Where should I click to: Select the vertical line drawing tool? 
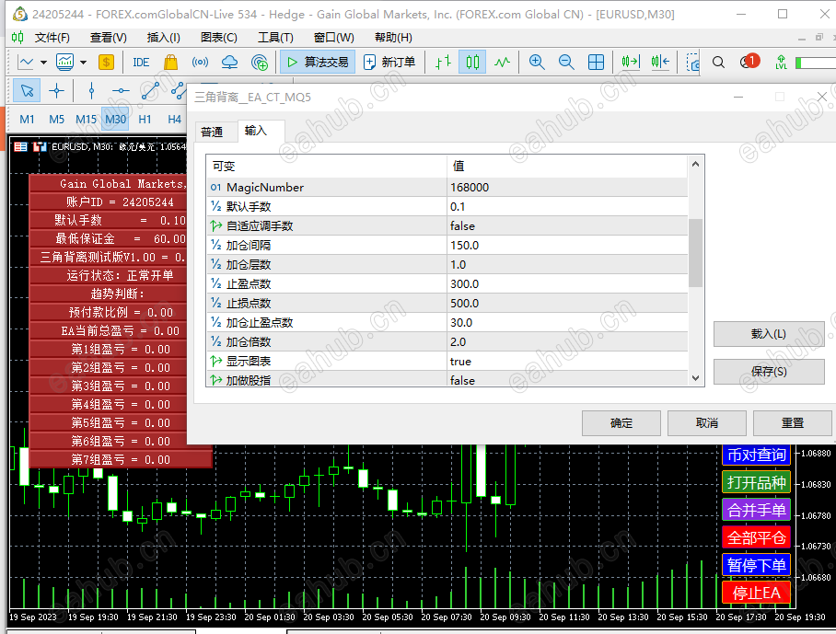click(91, 91)
